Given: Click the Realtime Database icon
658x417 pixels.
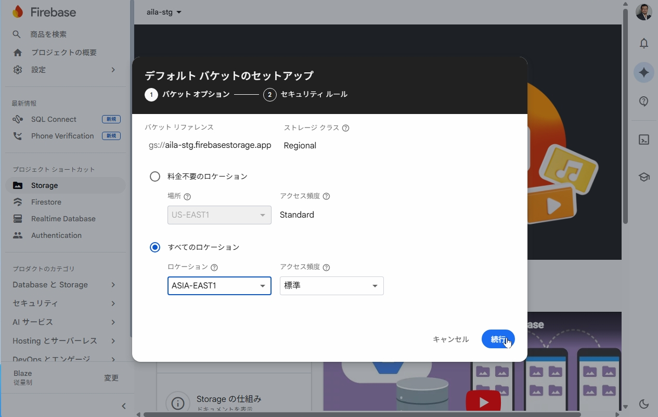Looking at the screenshot, I should point(18,219).
